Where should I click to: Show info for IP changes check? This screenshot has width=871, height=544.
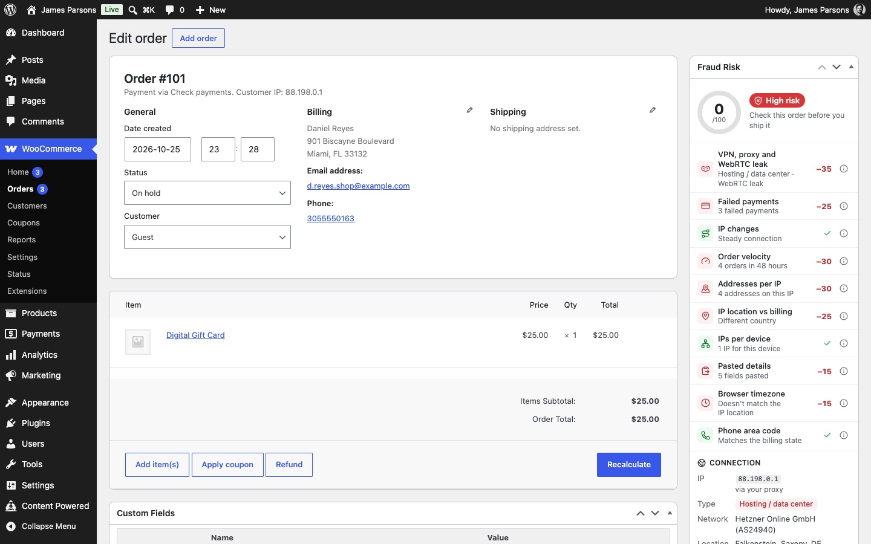[844, 233]
